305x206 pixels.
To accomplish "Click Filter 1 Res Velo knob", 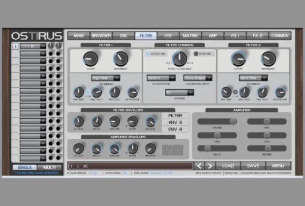I will click(115, 92).
